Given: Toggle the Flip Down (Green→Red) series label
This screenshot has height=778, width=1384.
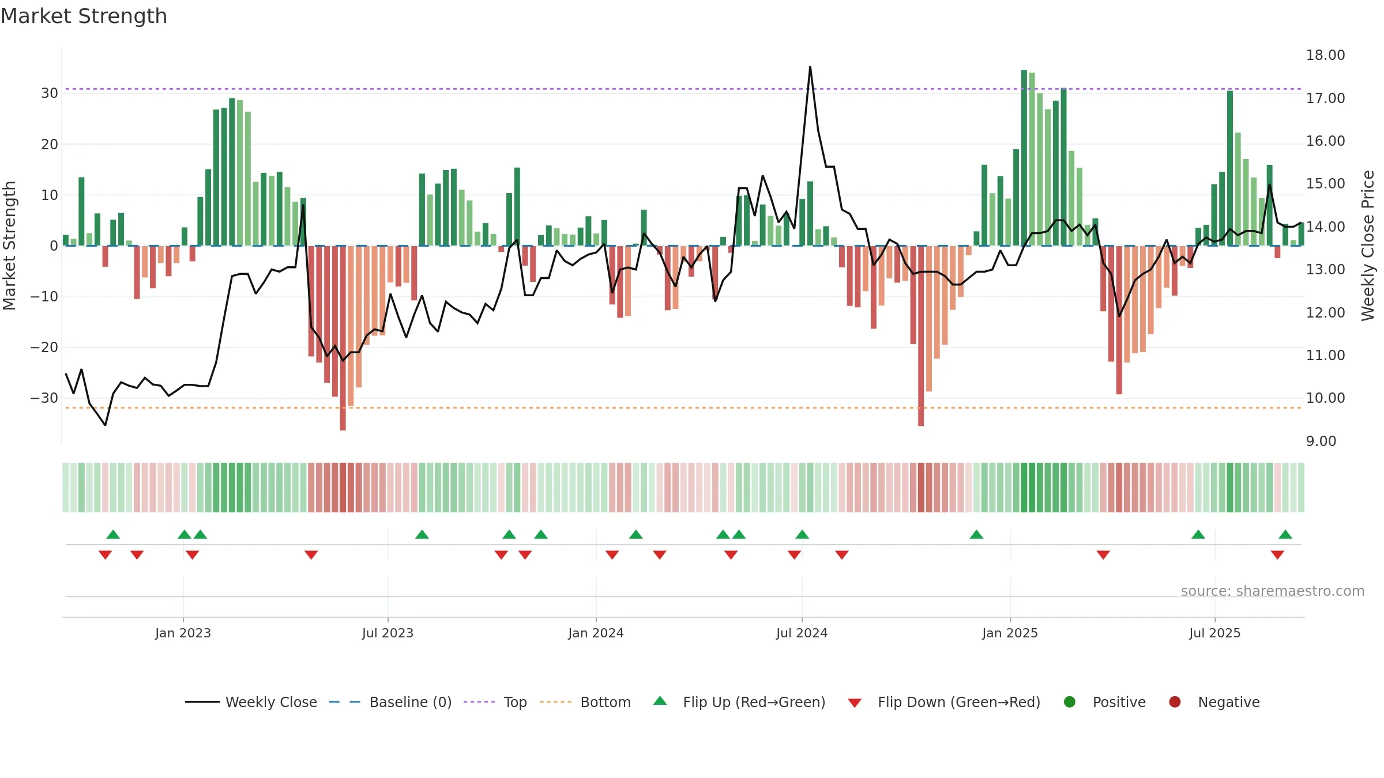Looking at the screenshot, I should (959, 703).
